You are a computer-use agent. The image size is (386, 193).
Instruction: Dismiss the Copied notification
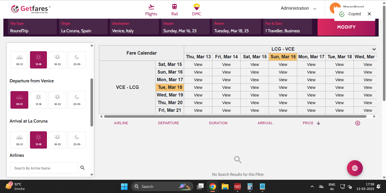[369, 14]
